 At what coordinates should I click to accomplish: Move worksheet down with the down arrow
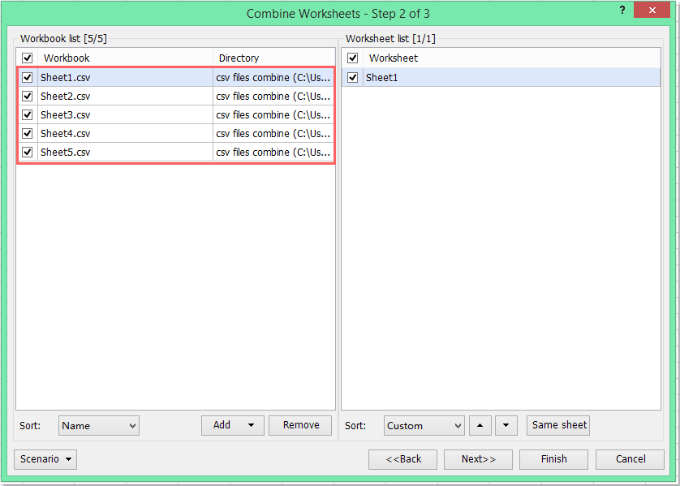tap(506, 425)
